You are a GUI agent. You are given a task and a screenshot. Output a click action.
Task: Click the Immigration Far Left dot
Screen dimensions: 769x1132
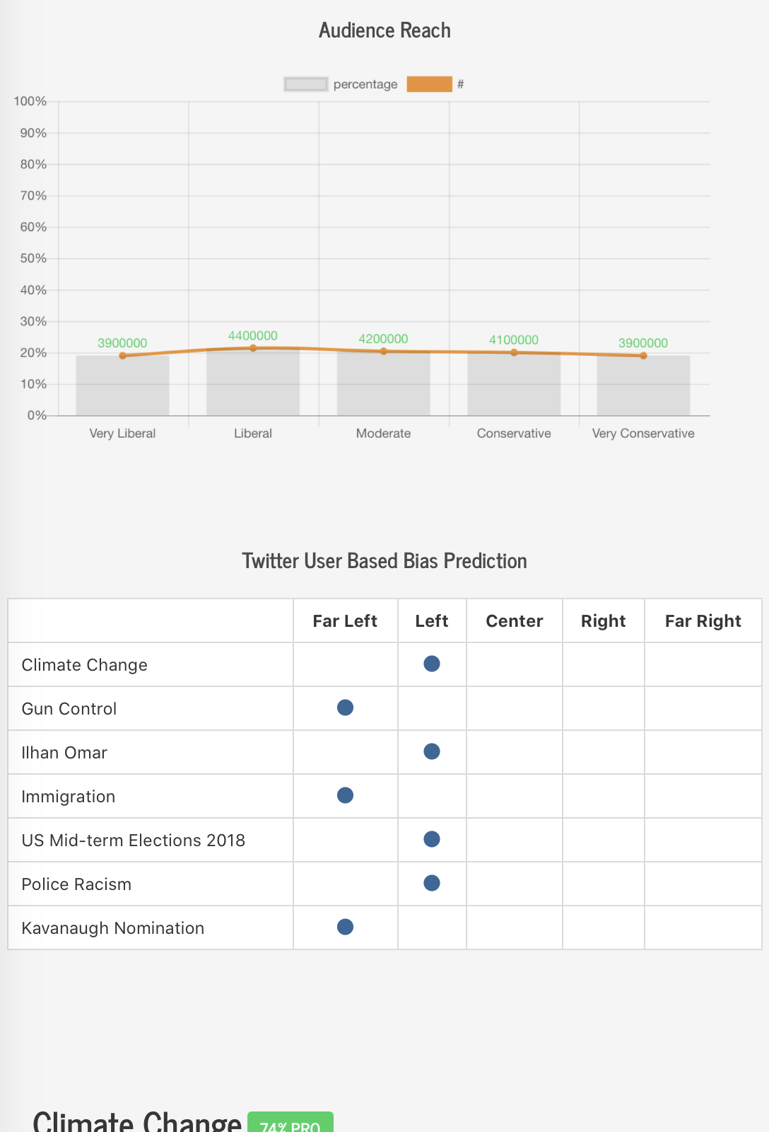pyautogui.click(x=345, y=795)
